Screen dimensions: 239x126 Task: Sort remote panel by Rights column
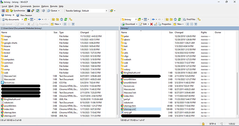[206, 32]
